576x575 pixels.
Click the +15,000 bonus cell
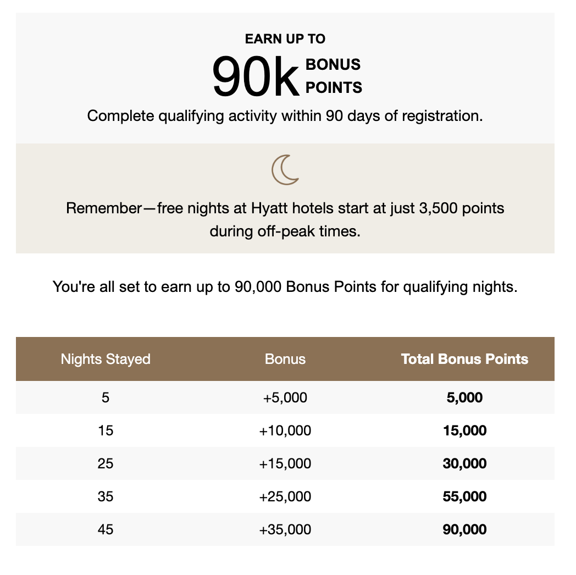coord(285,463)
